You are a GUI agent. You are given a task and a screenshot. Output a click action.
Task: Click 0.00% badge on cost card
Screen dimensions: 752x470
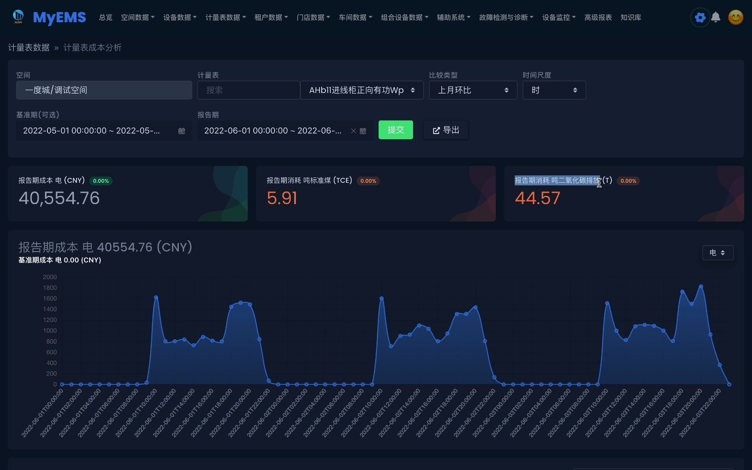pos(101,181)
